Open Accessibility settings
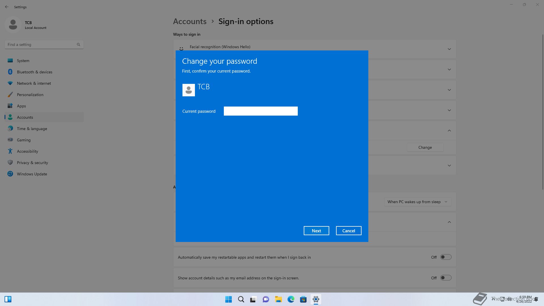The image size is (544, 306). point(44,151)
